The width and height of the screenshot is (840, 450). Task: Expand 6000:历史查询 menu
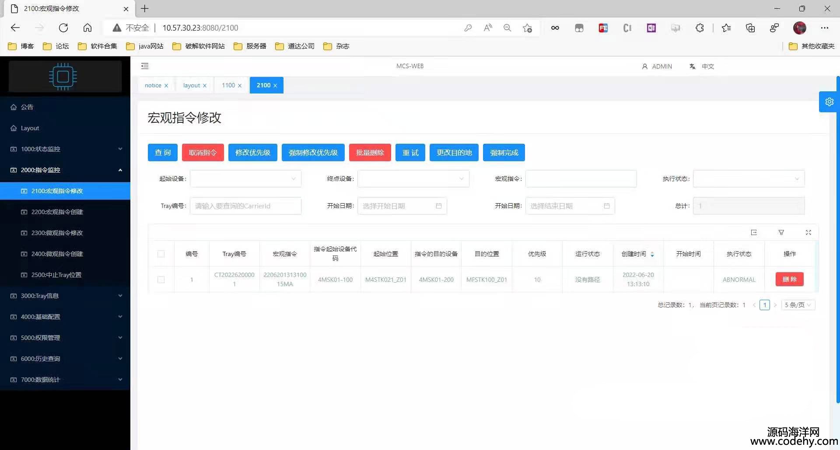65,359
